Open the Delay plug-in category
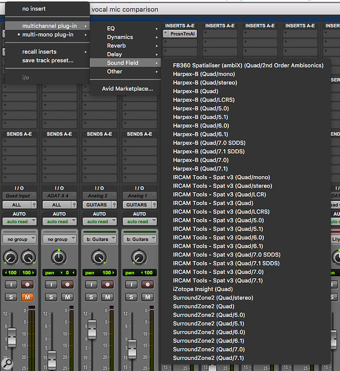 coord(125,54)
